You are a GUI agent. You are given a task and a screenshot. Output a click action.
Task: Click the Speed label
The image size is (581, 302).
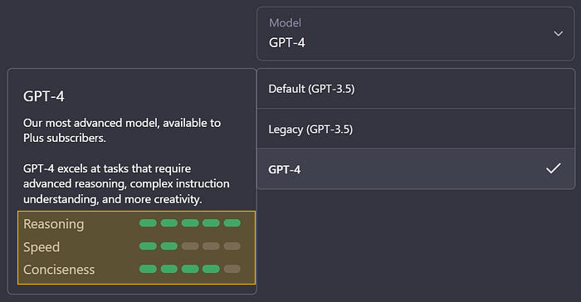[41, 247]
